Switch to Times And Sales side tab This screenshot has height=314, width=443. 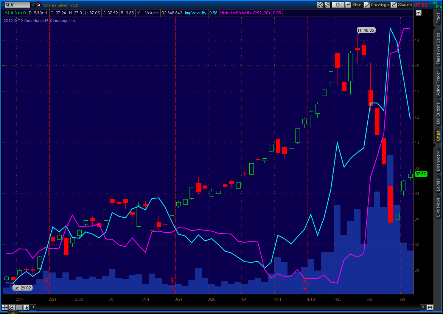[438, 48]
